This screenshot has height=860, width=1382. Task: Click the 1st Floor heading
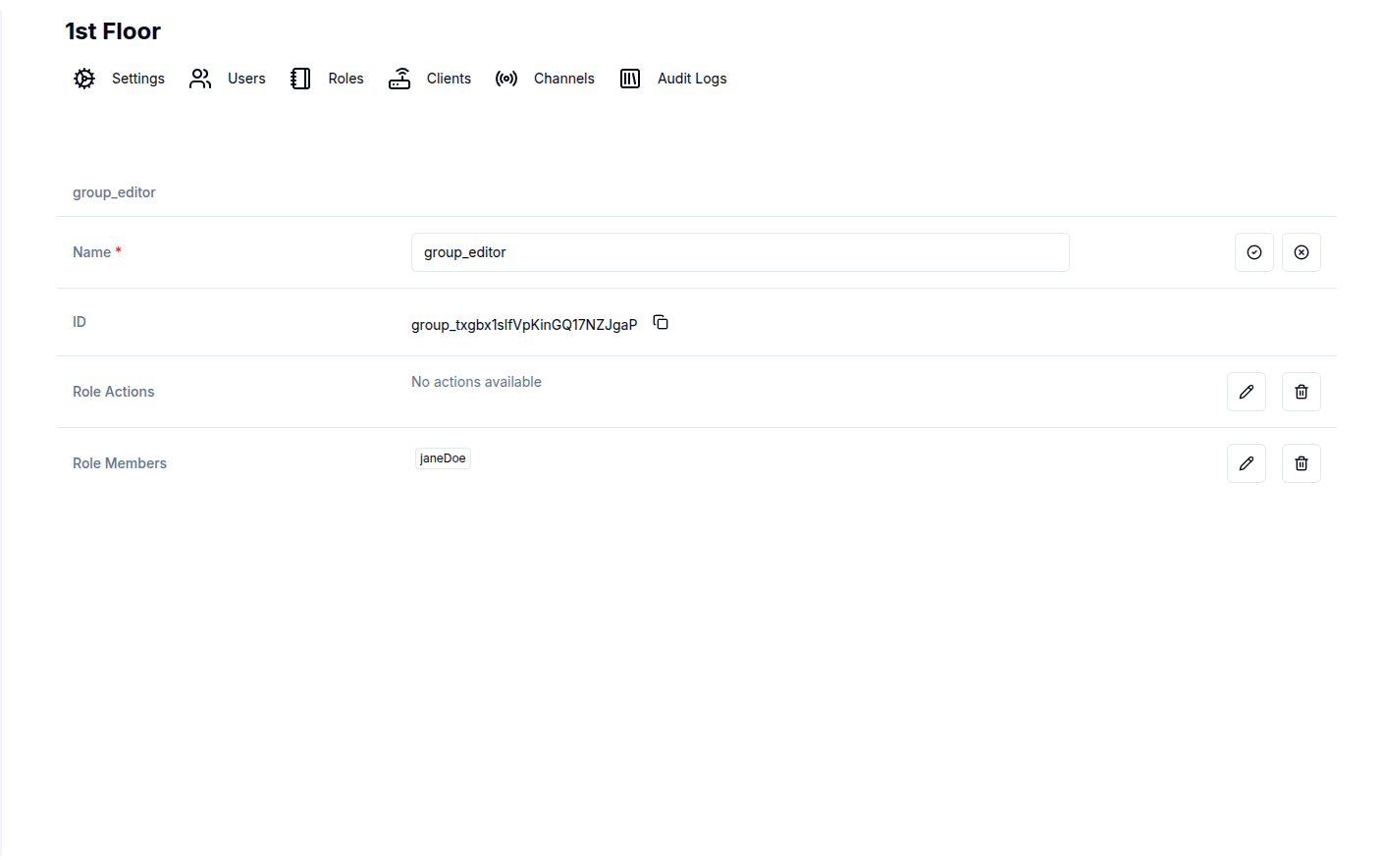113,31
